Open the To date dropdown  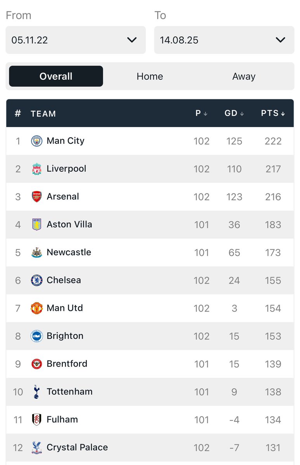coord(224,40)
